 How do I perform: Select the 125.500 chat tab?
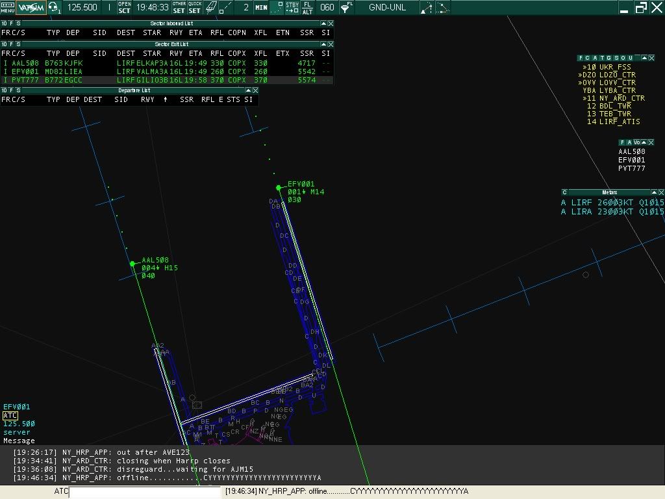19,424
